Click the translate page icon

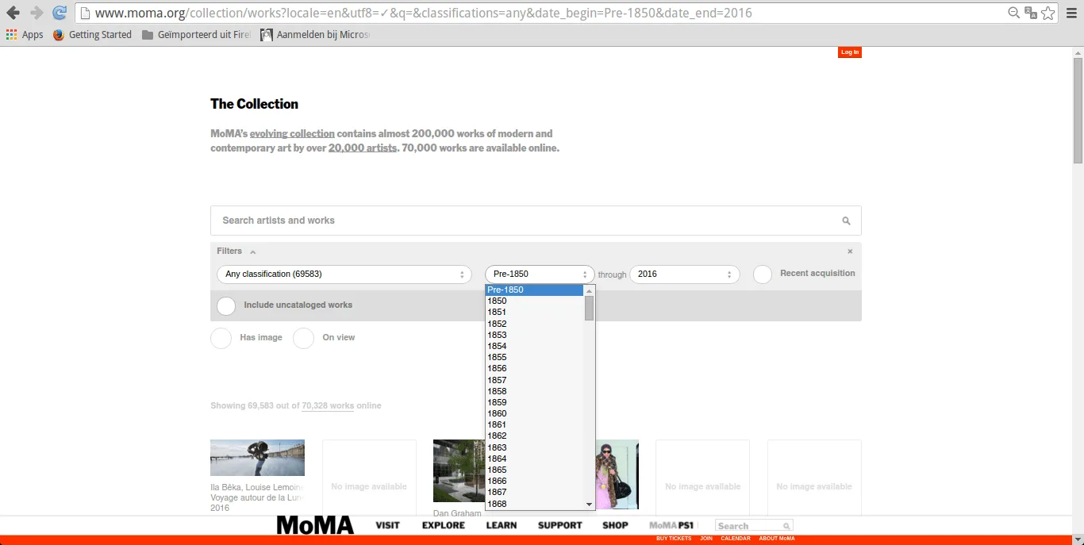tap(1031, 13)
